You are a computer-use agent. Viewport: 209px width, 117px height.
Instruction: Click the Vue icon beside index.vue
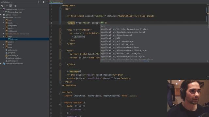point(9,39)
